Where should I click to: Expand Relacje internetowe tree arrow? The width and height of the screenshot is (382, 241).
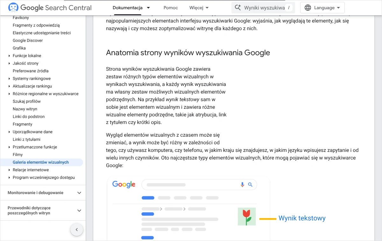10,170
